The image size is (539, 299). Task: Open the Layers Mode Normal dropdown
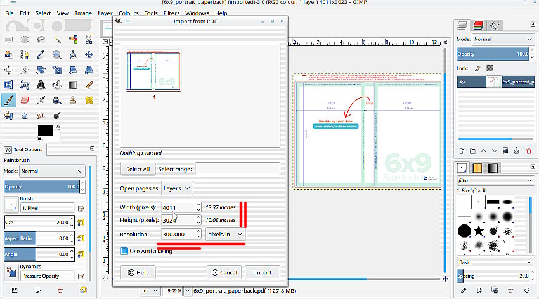(503, 39)
